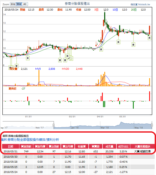Viewport: 156px width, 175px height.
Task: Click the -1.27% share cell
Action: pos(123,172)
